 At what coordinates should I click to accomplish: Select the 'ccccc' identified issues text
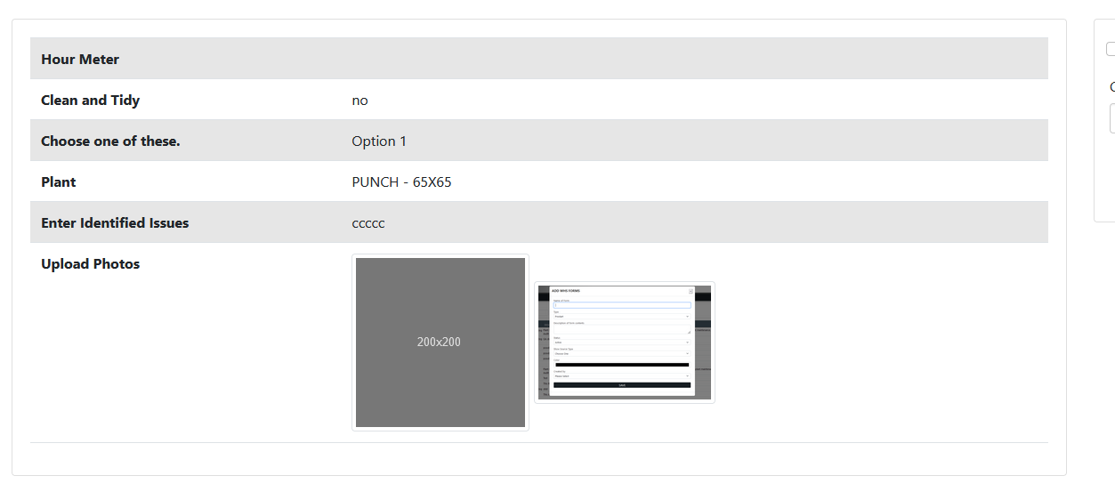click(368, 223)
